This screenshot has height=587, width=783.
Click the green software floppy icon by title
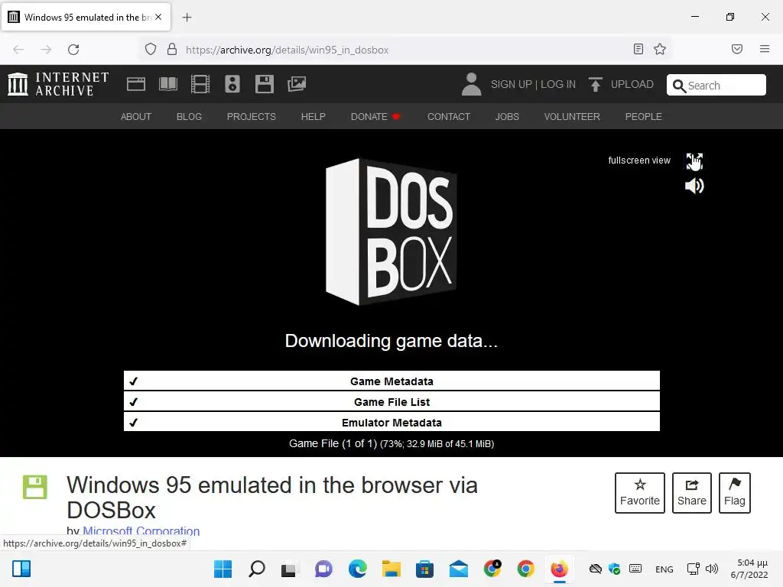coord(35,487)
